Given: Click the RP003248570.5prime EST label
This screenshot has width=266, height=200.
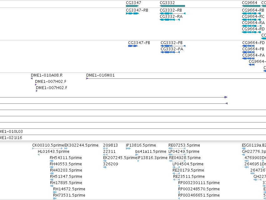Looking at the screenshot, I should point(199,189).
